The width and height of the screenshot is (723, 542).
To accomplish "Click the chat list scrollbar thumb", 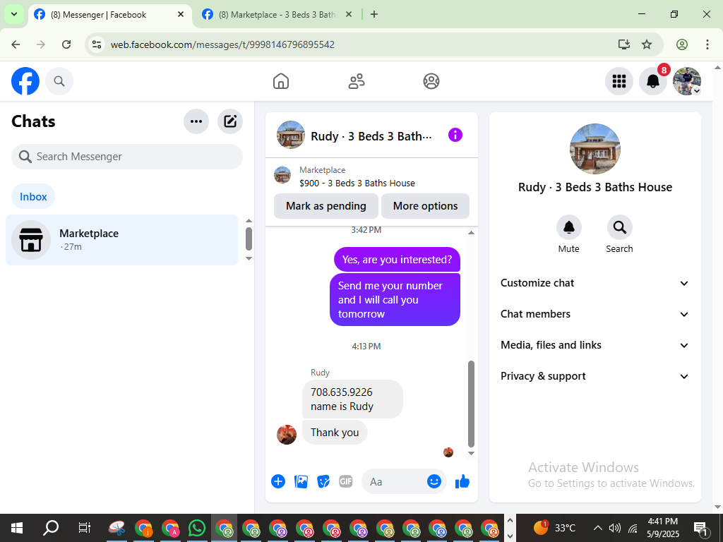I will pyautogui.click(x=249, y=239).
